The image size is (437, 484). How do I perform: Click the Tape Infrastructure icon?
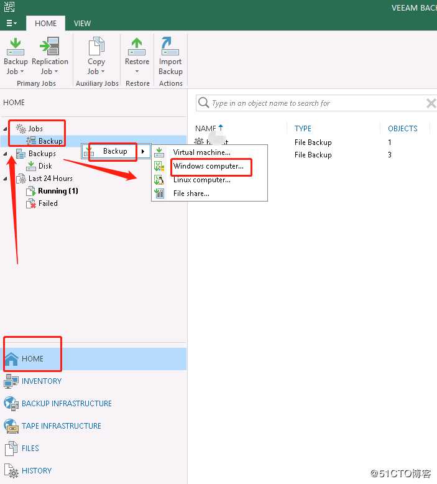coord(11,426)
